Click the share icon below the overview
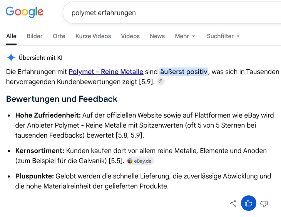 pos(233,204)
